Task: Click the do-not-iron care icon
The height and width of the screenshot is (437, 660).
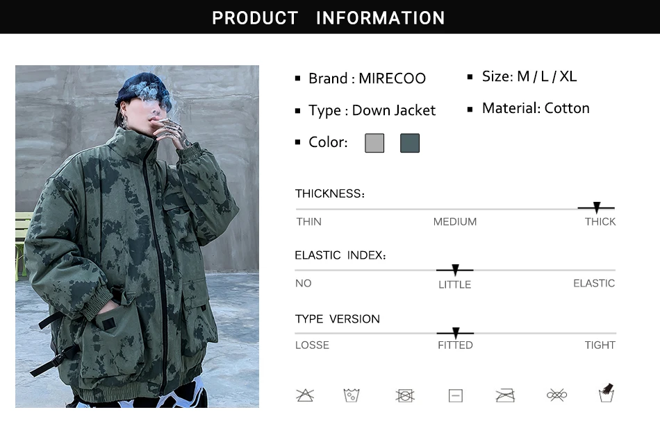Action: 505,395
